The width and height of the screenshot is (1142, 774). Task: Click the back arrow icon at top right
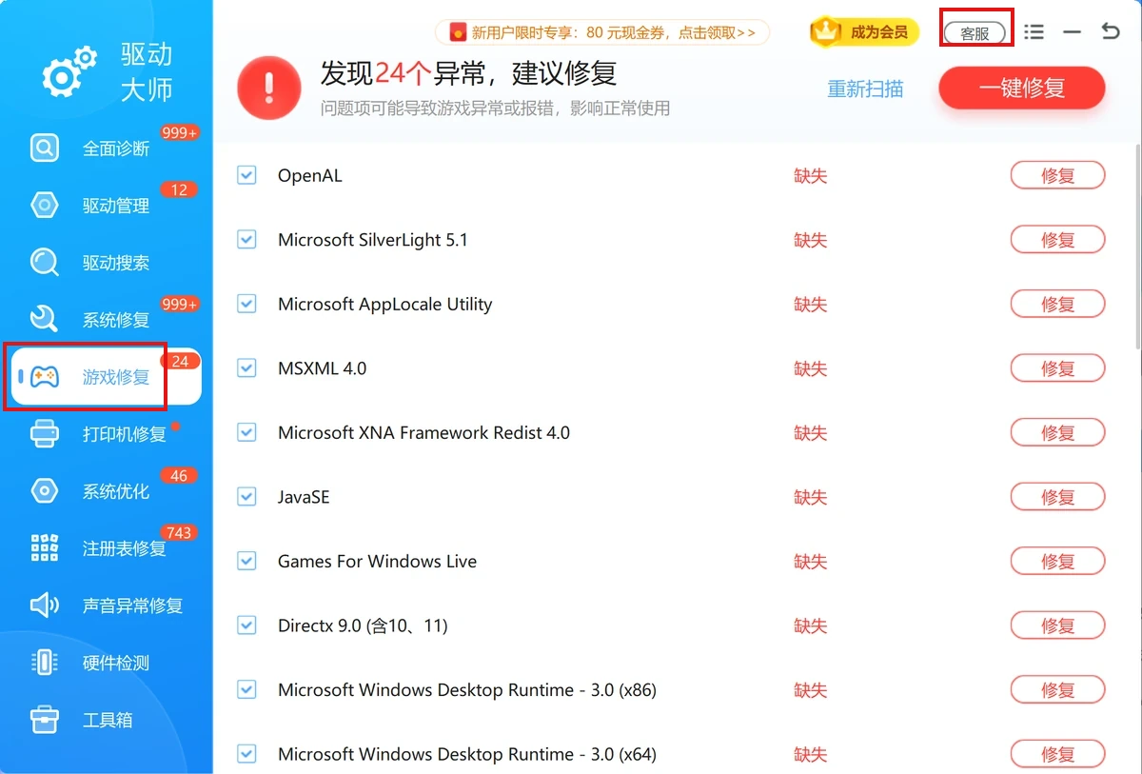(x=1111, y=31)
